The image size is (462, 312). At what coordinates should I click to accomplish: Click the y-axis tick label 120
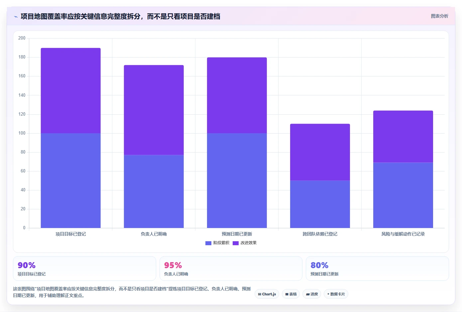click(x=22, y=114)
